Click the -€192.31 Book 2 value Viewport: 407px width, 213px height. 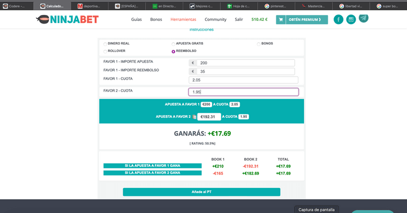tap(251, 166)
